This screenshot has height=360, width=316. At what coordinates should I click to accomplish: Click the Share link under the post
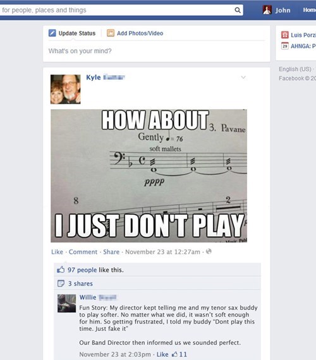111,252
